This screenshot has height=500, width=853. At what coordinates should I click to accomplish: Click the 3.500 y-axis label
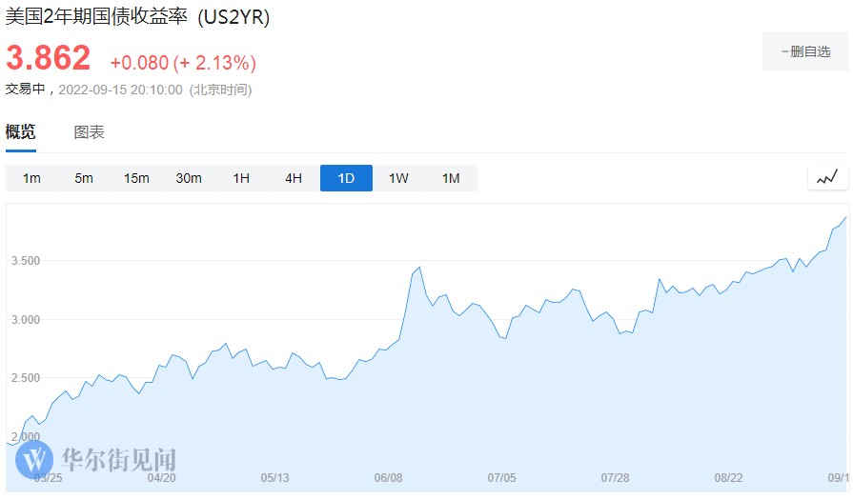(27, 260)
